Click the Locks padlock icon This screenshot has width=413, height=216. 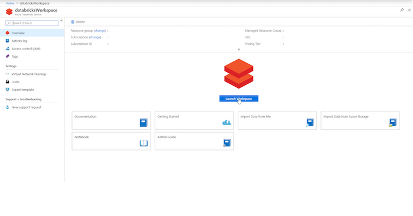pyautogui.click(x=7, y=82)
